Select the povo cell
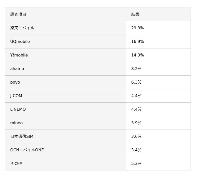Screen dimensions: 200x178 (x=15, y=82)
